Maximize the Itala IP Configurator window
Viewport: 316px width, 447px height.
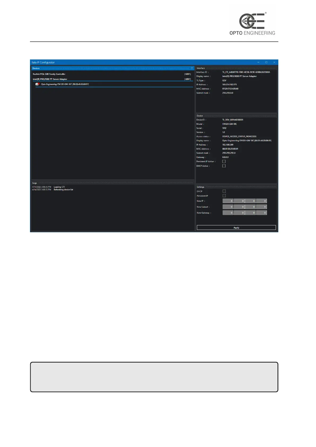266,62
